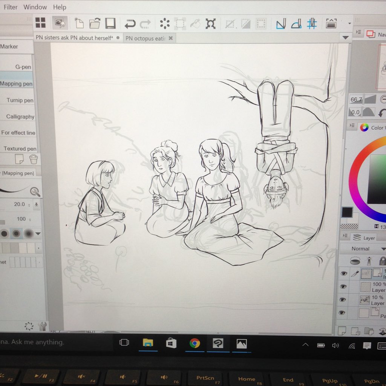Click the Deselect toolbar icon
Image resolution: width=386 pixels, height=386 pixels.
[230, 24]
